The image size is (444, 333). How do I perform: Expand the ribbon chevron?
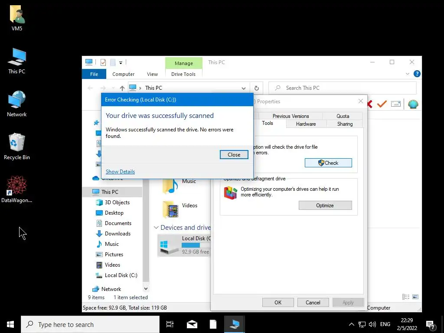[x=408, y=74]
